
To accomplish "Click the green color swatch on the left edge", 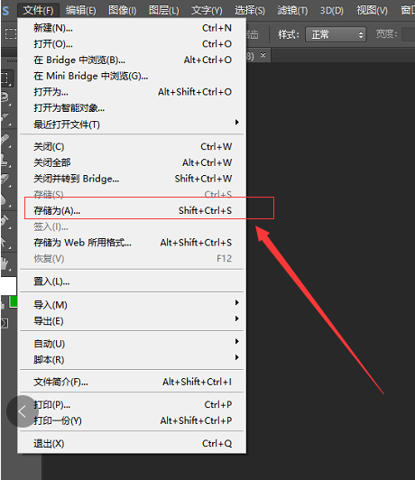I will (13, 301).
